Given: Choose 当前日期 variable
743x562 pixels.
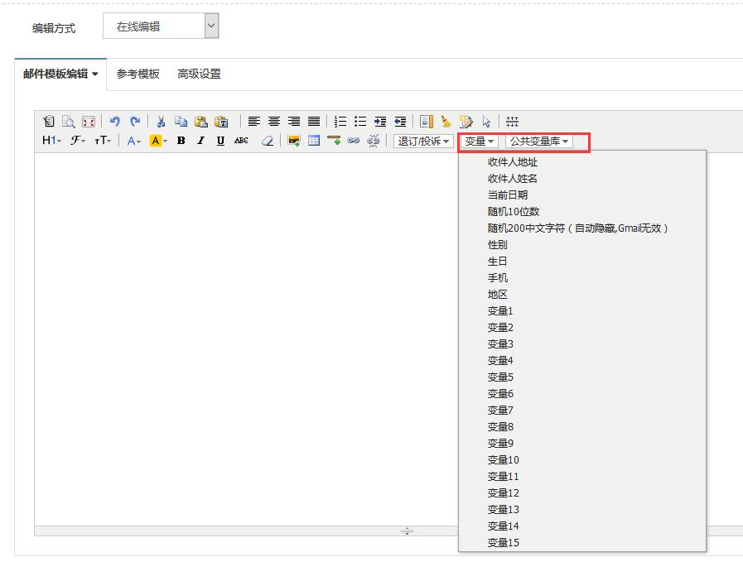Looking at the screenshot, I should point(508,195).
